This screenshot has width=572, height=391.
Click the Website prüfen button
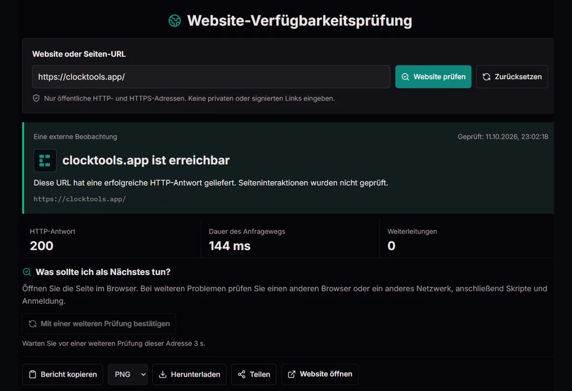pyautogui.click(x=433, y=77)
